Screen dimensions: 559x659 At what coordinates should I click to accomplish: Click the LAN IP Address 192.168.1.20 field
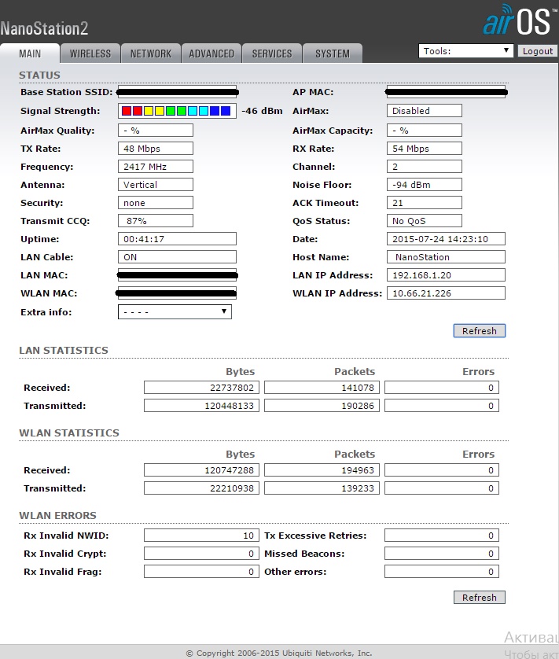click(x=446, y=275)
